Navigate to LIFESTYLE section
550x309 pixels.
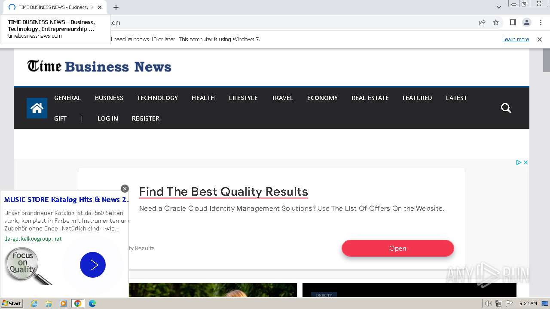pos(243,98)
